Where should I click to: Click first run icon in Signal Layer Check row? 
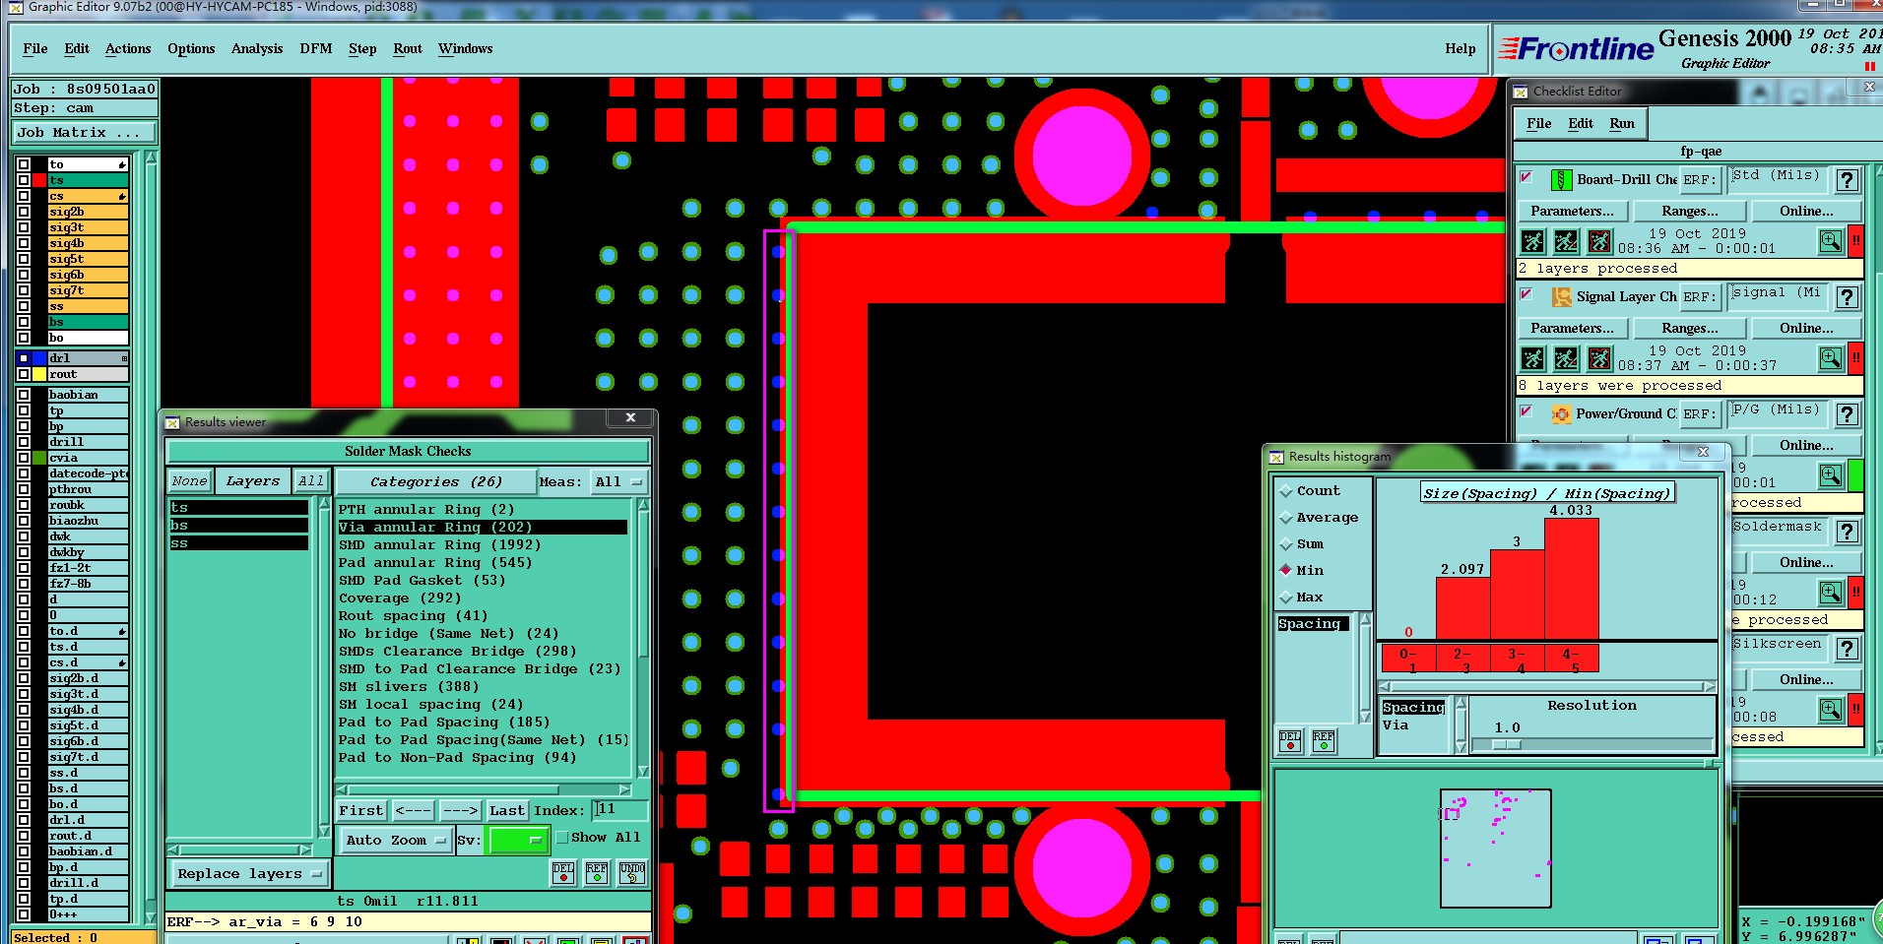(x=1533, y=358)
